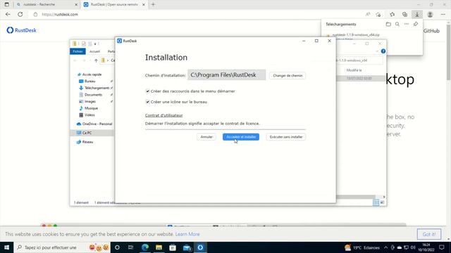Screen dimensions: 451x253
Task: Click Got it! on the cookie banner
Action: click(x=429, y=234)
